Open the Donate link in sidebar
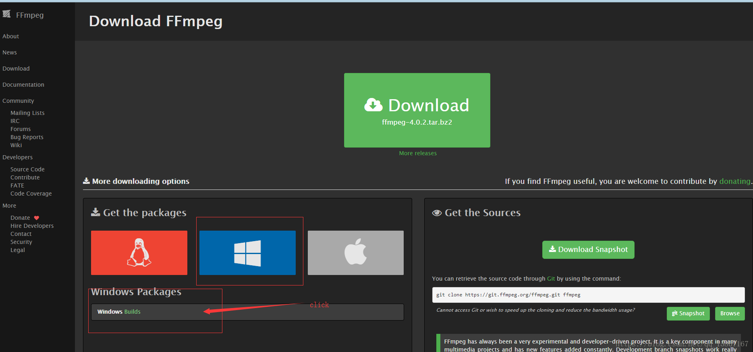Viewport: 753px width, 352px height. click(20, 218)
